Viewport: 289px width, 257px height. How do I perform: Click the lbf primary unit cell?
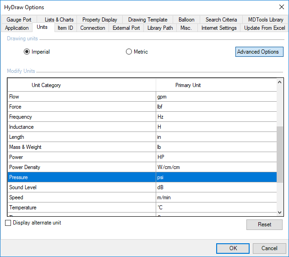click(x=216, y=107)
